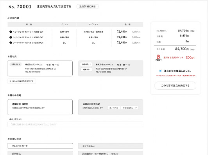Select the お届け先 1 address card
208x155 pixels.
click(x=40, y=68)
